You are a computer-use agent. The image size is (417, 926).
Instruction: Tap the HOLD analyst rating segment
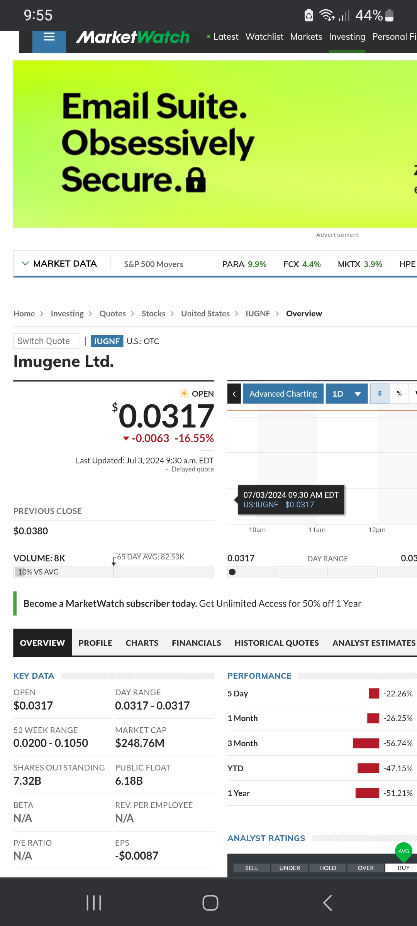328,868
